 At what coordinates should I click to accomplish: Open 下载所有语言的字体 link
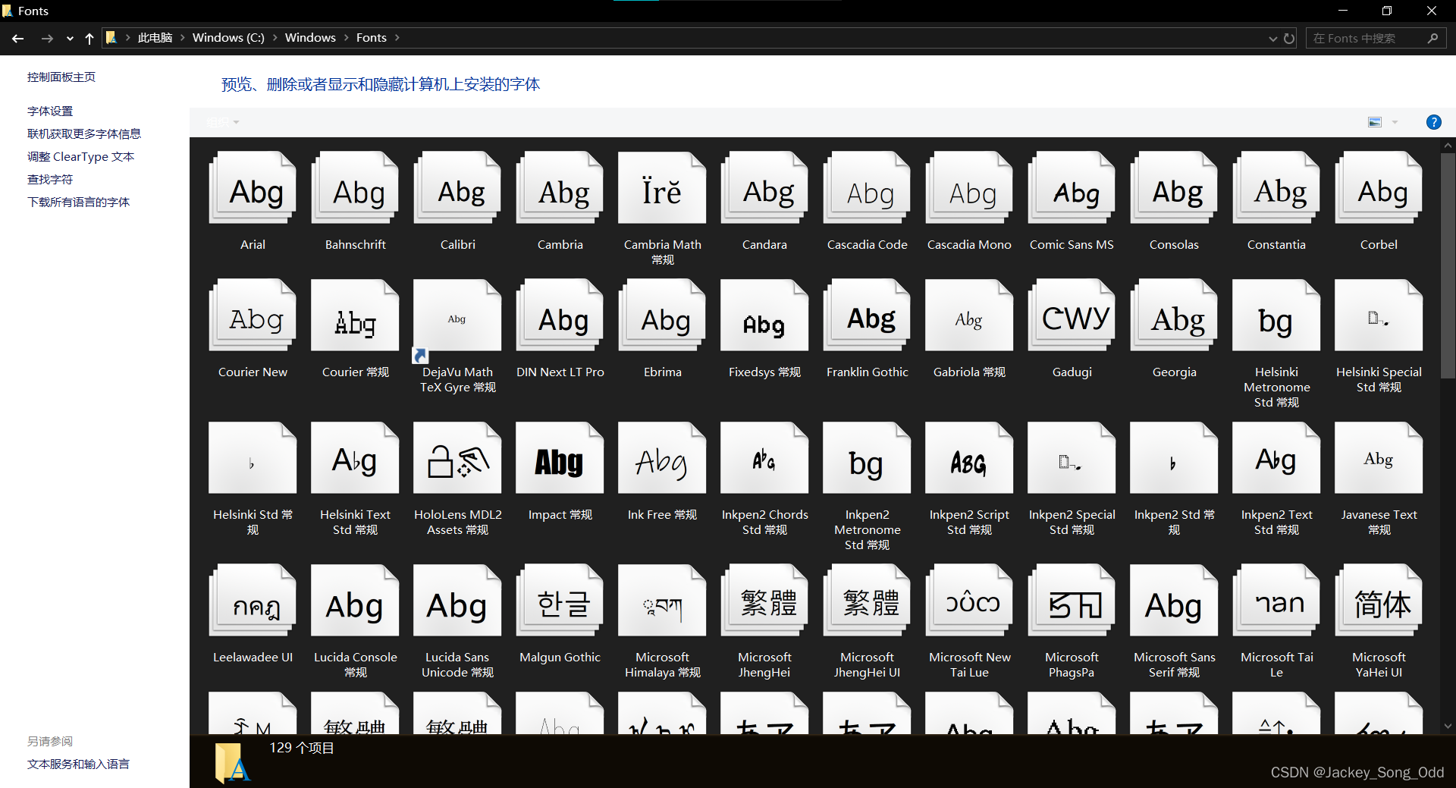79,202
